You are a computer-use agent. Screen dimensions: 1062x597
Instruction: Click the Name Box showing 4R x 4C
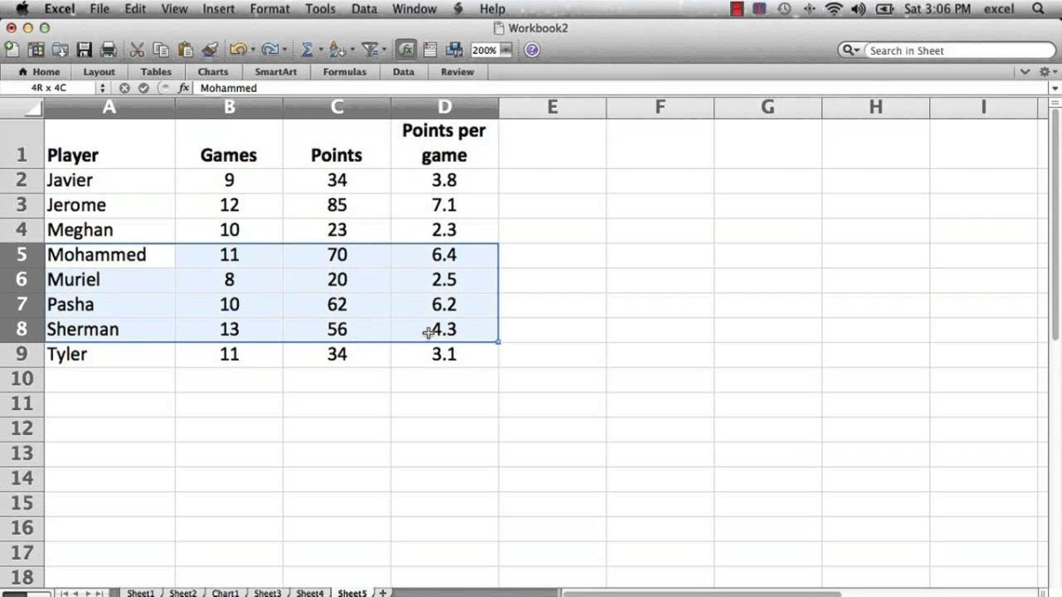(x=49, y=88)
